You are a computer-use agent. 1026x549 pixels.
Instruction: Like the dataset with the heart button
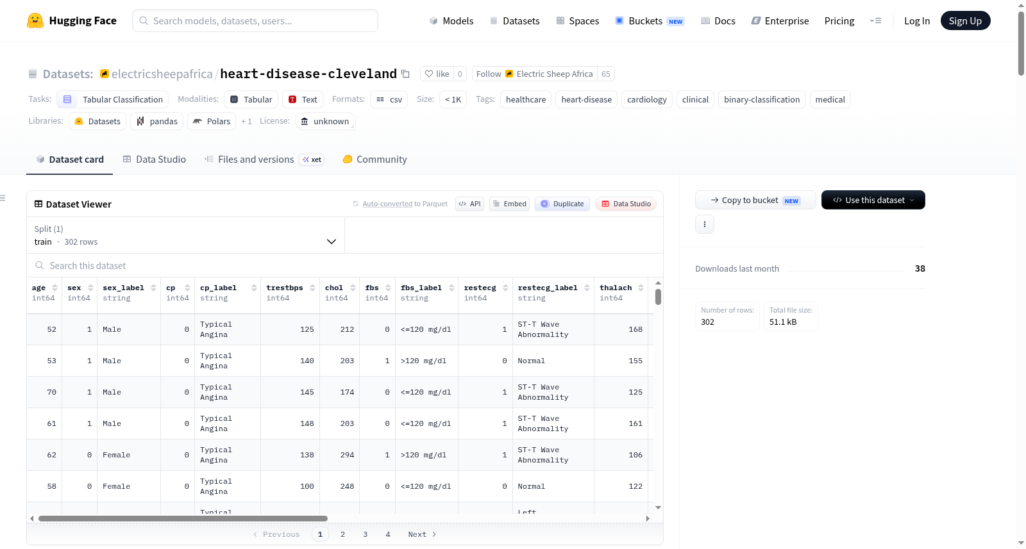(437, 74)
